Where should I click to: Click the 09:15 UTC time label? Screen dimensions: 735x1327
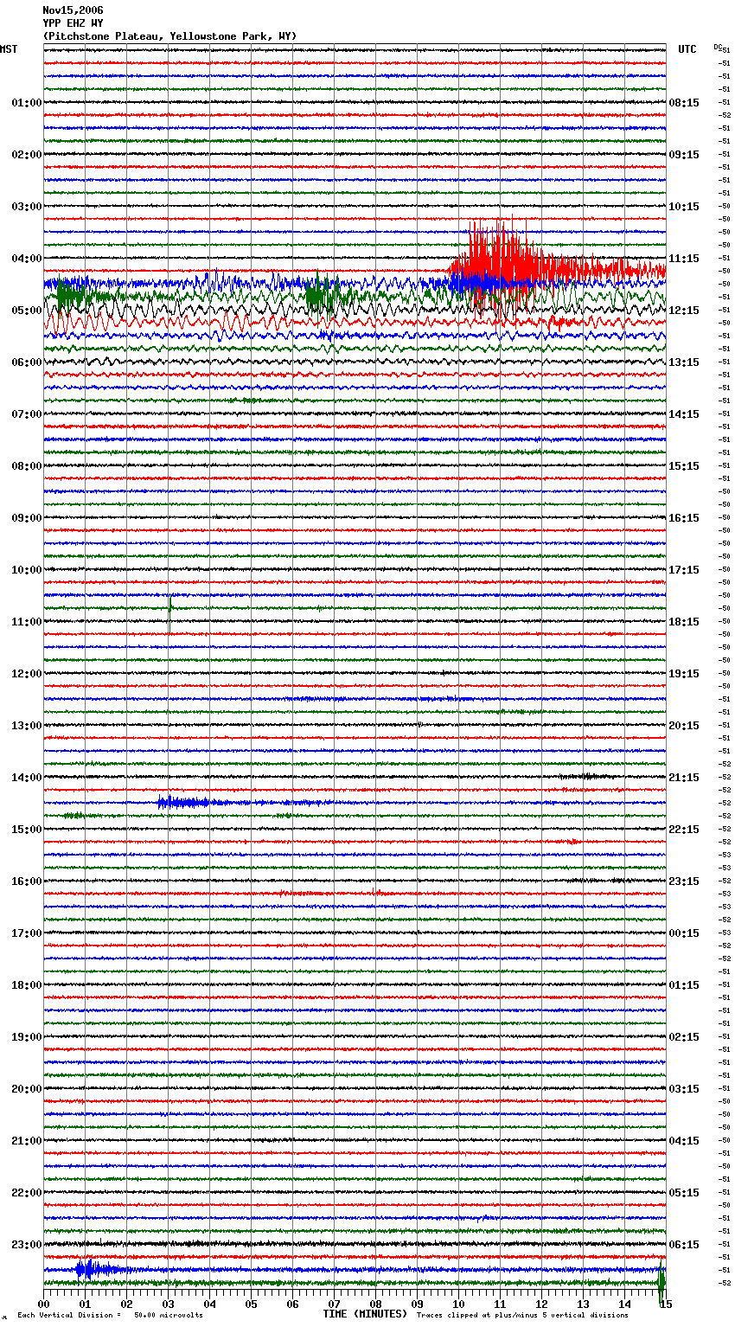click(x=684, y=155)
